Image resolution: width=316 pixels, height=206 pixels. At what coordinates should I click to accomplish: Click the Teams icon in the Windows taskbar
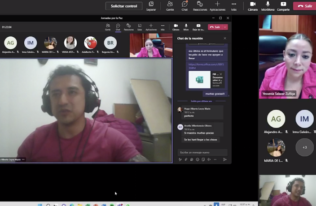[x=120, y=205]
